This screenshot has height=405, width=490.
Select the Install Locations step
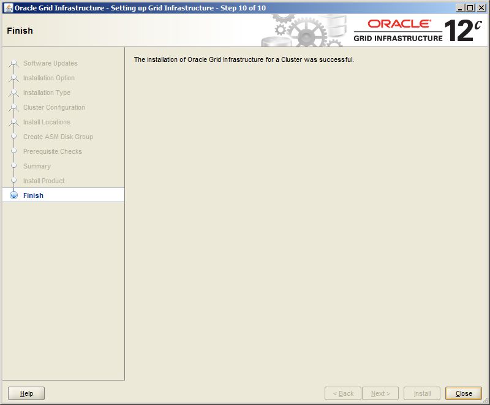47,122
